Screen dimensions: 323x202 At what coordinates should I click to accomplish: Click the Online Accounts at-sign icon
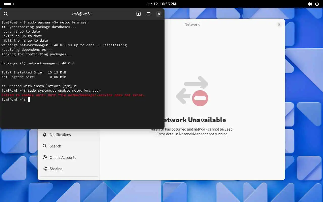point(45,157)
